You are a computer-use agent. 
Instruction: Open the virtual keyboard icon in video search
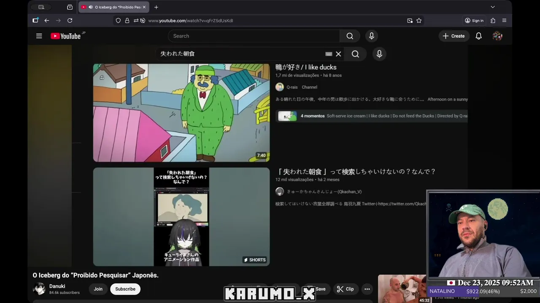pyautogui.click(x=329, y=54)
